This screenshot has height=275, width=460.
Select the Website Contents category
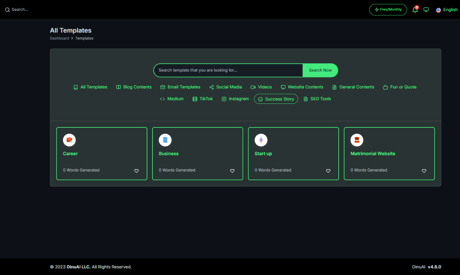[302, 87]
